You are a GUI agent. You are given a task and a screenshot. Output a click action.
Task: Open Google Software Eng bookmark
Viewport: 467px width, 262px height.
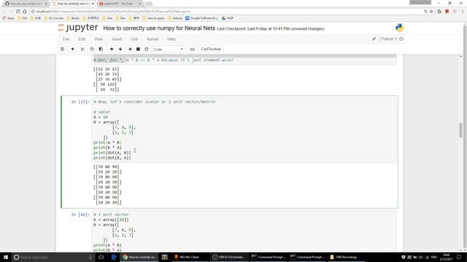point(201,18)
